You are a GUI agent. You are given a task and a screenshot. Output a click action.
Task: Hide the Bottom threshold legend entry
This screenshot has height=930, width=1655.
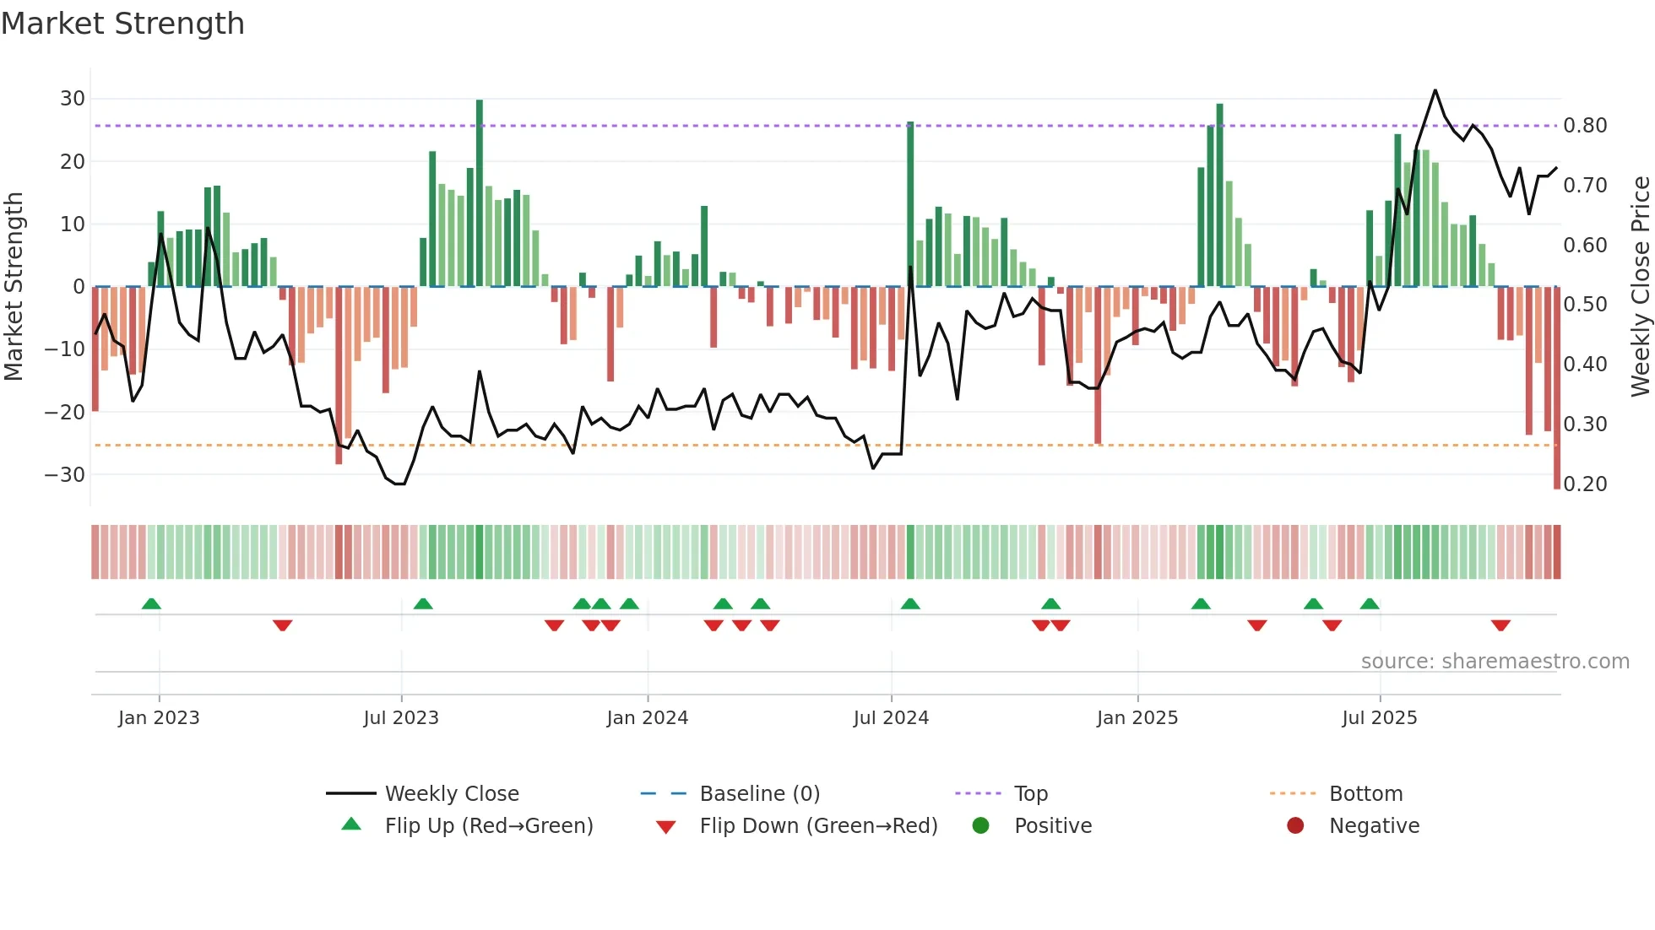tap(1365, 793)
